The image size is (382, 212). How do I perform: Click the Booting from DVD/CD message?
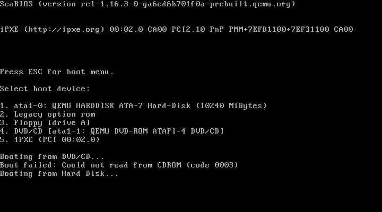tap(52, 156)
